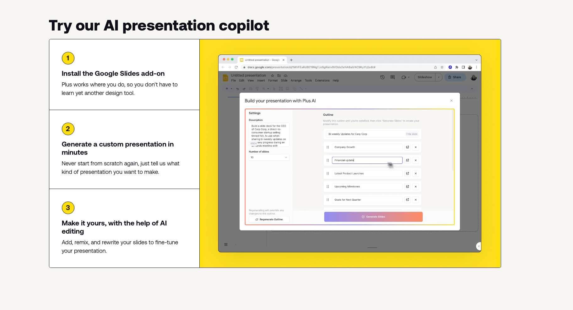Screen dimensions: 573x310
Task: Click the bookmark star in address bar
Action: tap(442, 67)
